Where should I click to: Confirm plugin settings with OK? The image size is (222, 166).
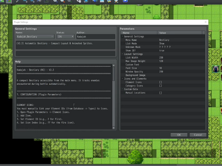click(179, 135)
